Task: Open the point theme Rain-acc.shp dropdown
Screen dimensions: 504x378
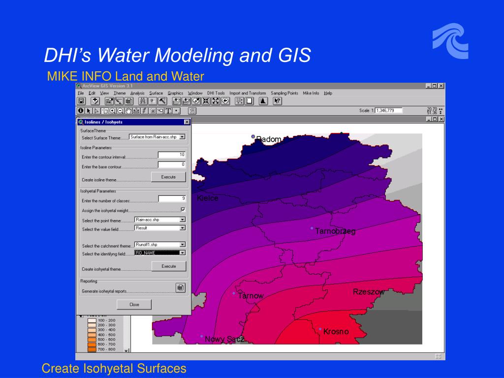Action: (182, 220)
